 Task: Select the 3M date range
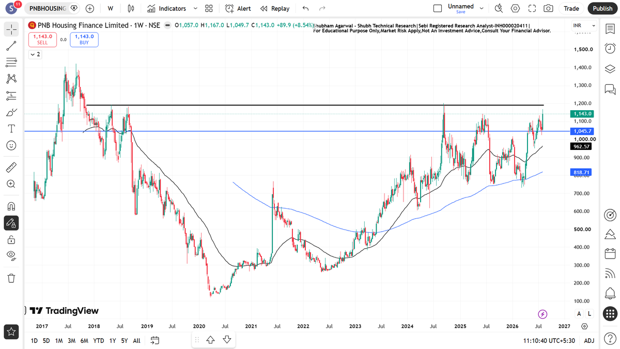tap(71, 341)
